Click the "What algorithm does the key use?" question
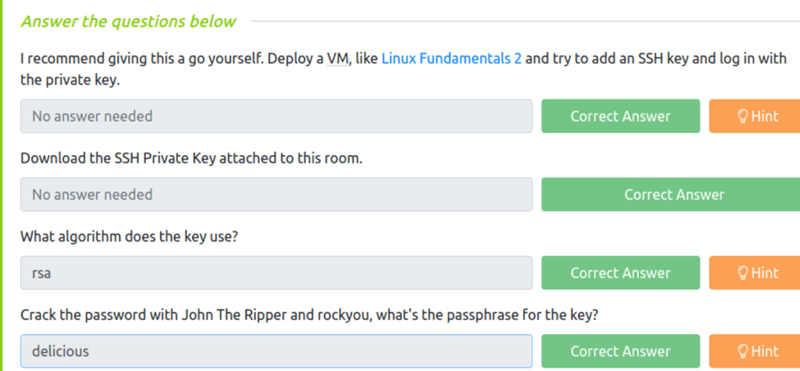This screenshot has height=371, width=800. tap(129, 236)
